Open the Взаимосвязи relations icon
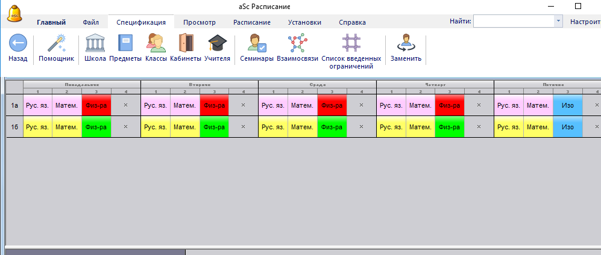The image size is (601, 255). click(297, 44)
